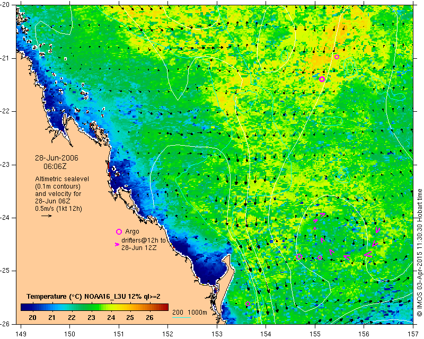Click latitude axis label -25

point(5,271)
